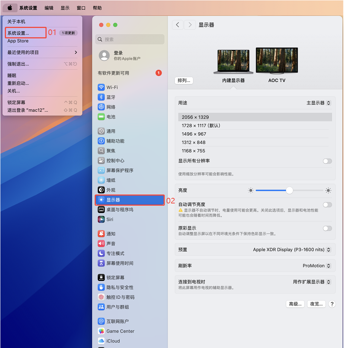Click the Siri icon in sidebar
The width and height of the screenshot is (344, 348).
101,219
